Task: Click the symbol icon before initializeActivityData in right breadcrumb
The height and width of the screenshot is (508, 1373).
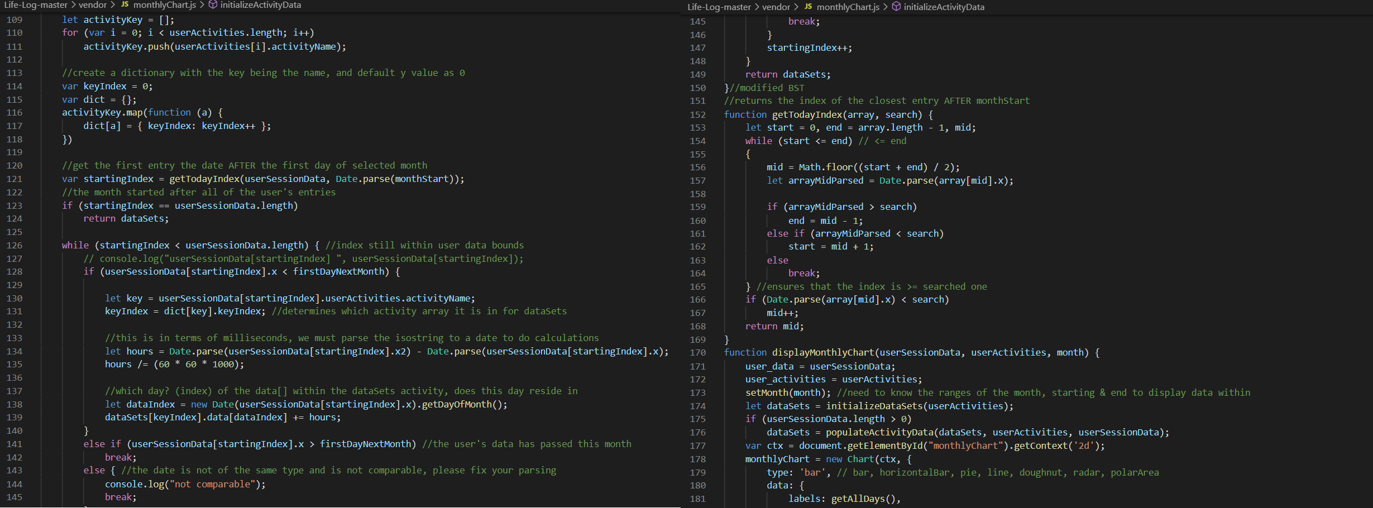Action: tap(896, 7)
